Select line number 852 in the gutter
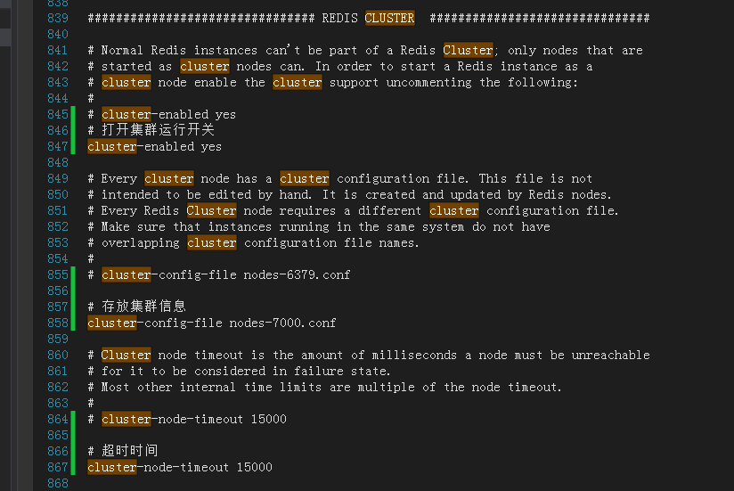Viewport: 734px width, 491px height. pyautogui.click(x=57, y=226)
